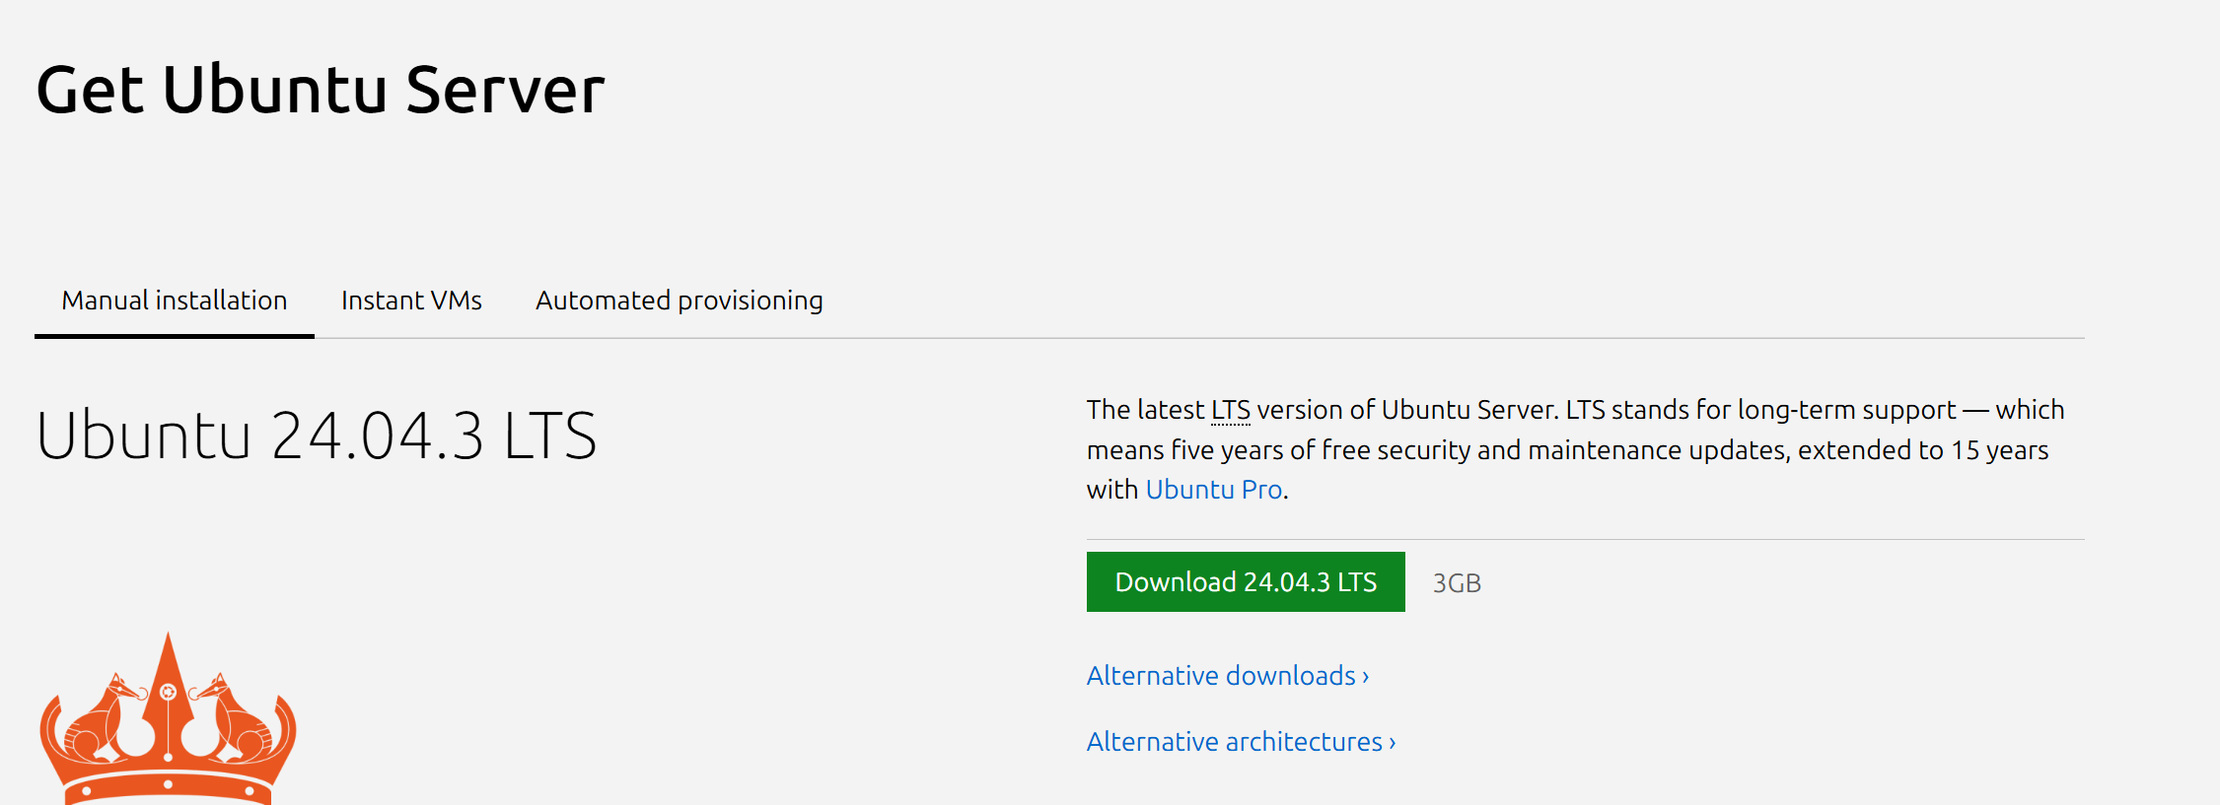Select the Manual installation tab
2220x805 pixels.
coord(175,301)
